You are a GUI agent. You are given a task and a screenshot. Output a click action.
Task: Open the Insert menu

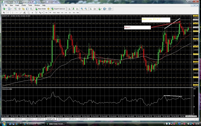[17, 5]
